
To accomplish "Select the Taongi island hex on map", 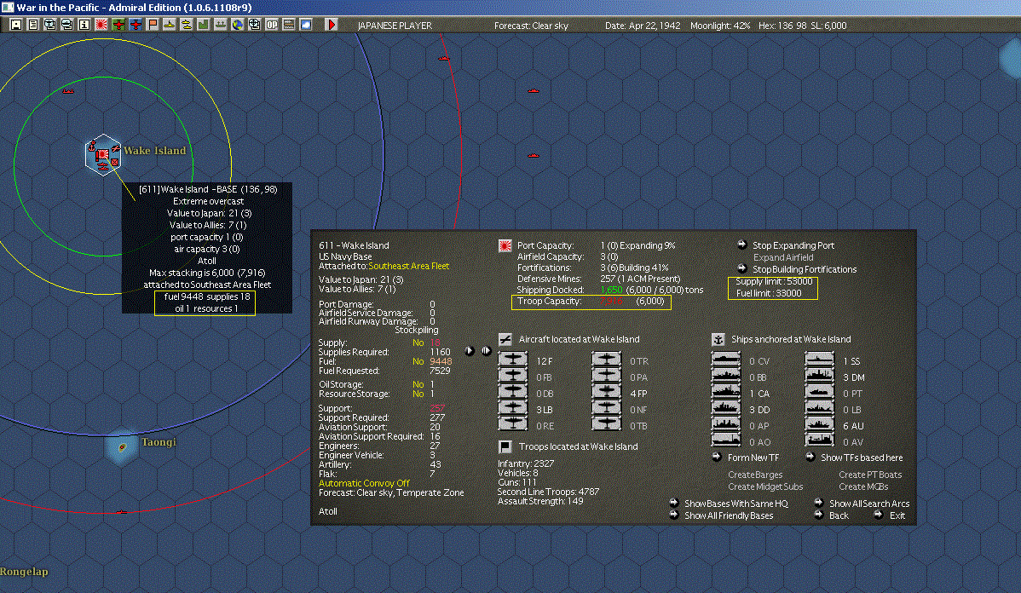I will coord(122,446).
